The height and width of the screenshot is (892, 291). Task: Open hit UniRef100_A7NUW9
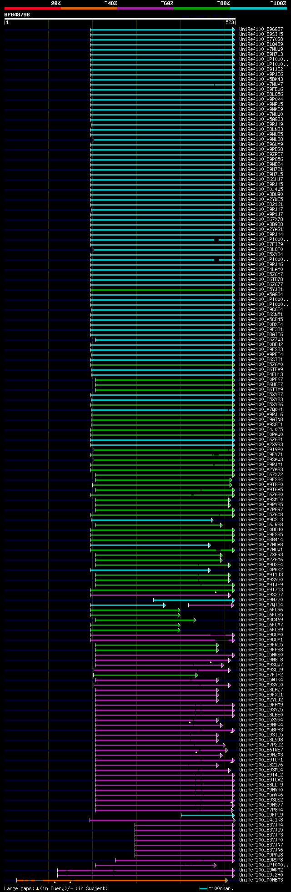pyautogui.click(x=261, y=49)
